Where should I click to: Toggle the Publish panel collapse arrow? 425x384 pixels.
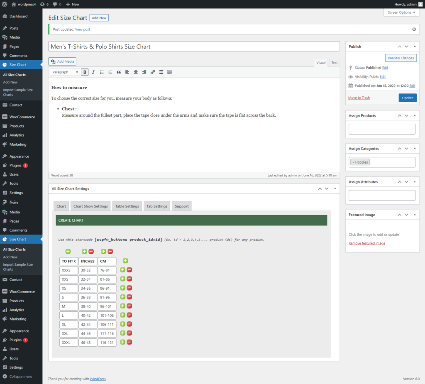tap(415, 46)
